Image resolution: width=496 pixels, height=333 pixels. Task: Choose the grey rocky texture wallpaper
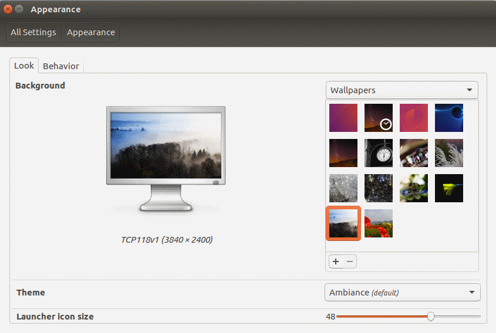tap(343, 188)
